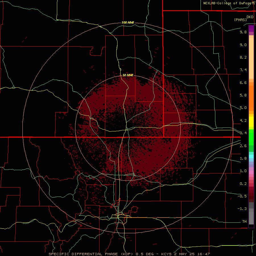Click the KCYS station ID in caption
The image size is (256, 256).
pos(166,254)
